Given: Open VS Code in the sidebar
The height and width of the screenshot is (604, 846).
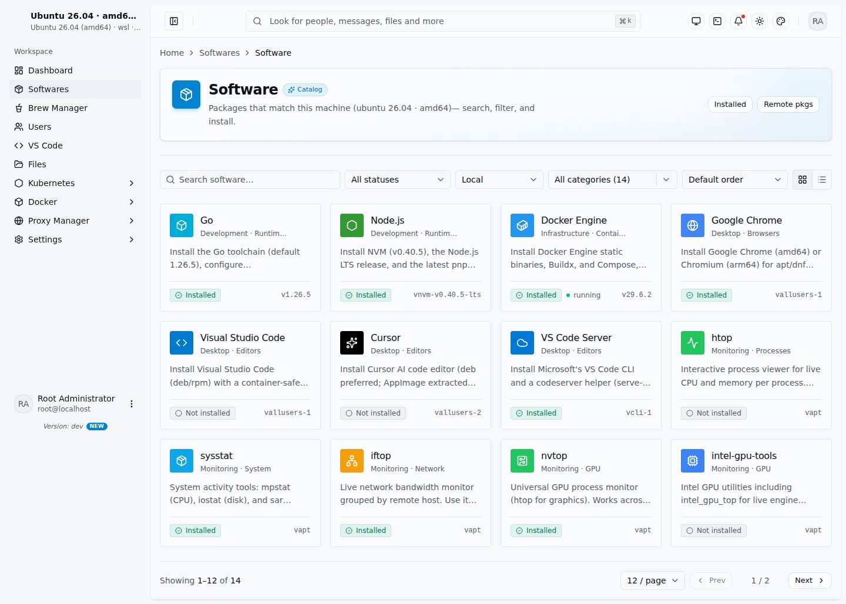Looking at the screenshot, I should (75, 146).
